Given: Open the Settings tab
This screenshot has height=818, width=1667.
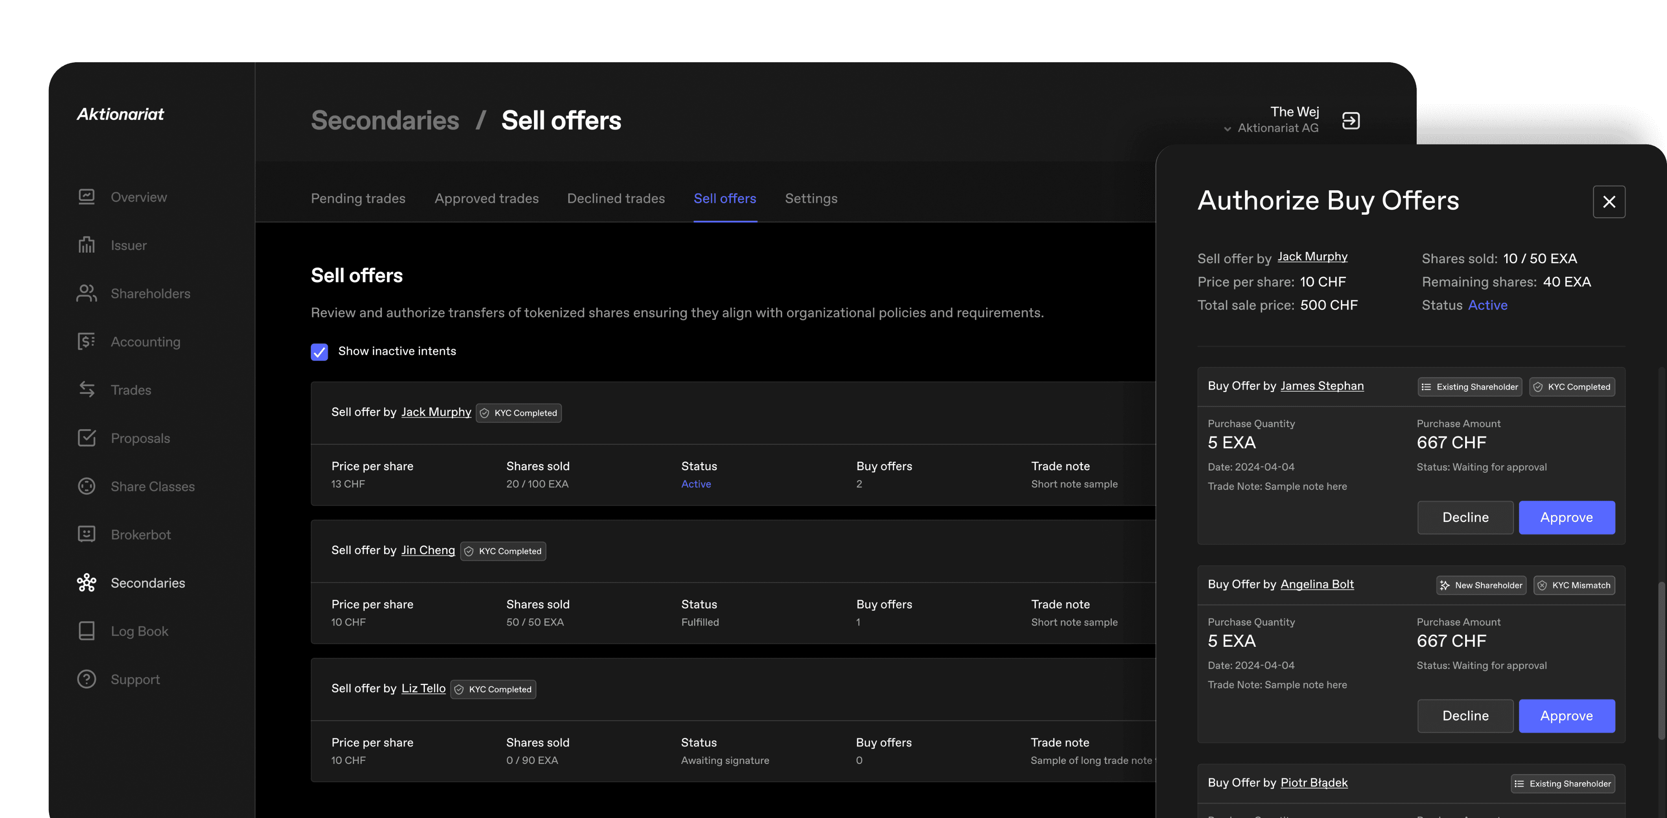Looking at the screenshot, I should [x=811, y=199].
